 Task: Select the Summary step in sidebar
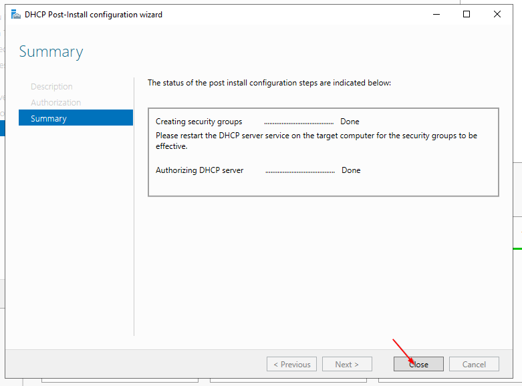tap(76, 118)
